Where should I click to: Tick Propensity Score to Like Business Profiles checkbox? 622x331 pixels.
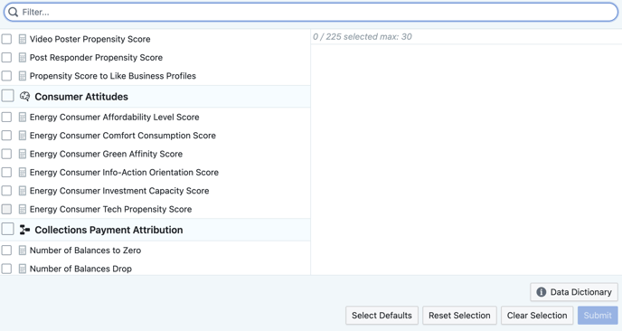click(6, 76)
